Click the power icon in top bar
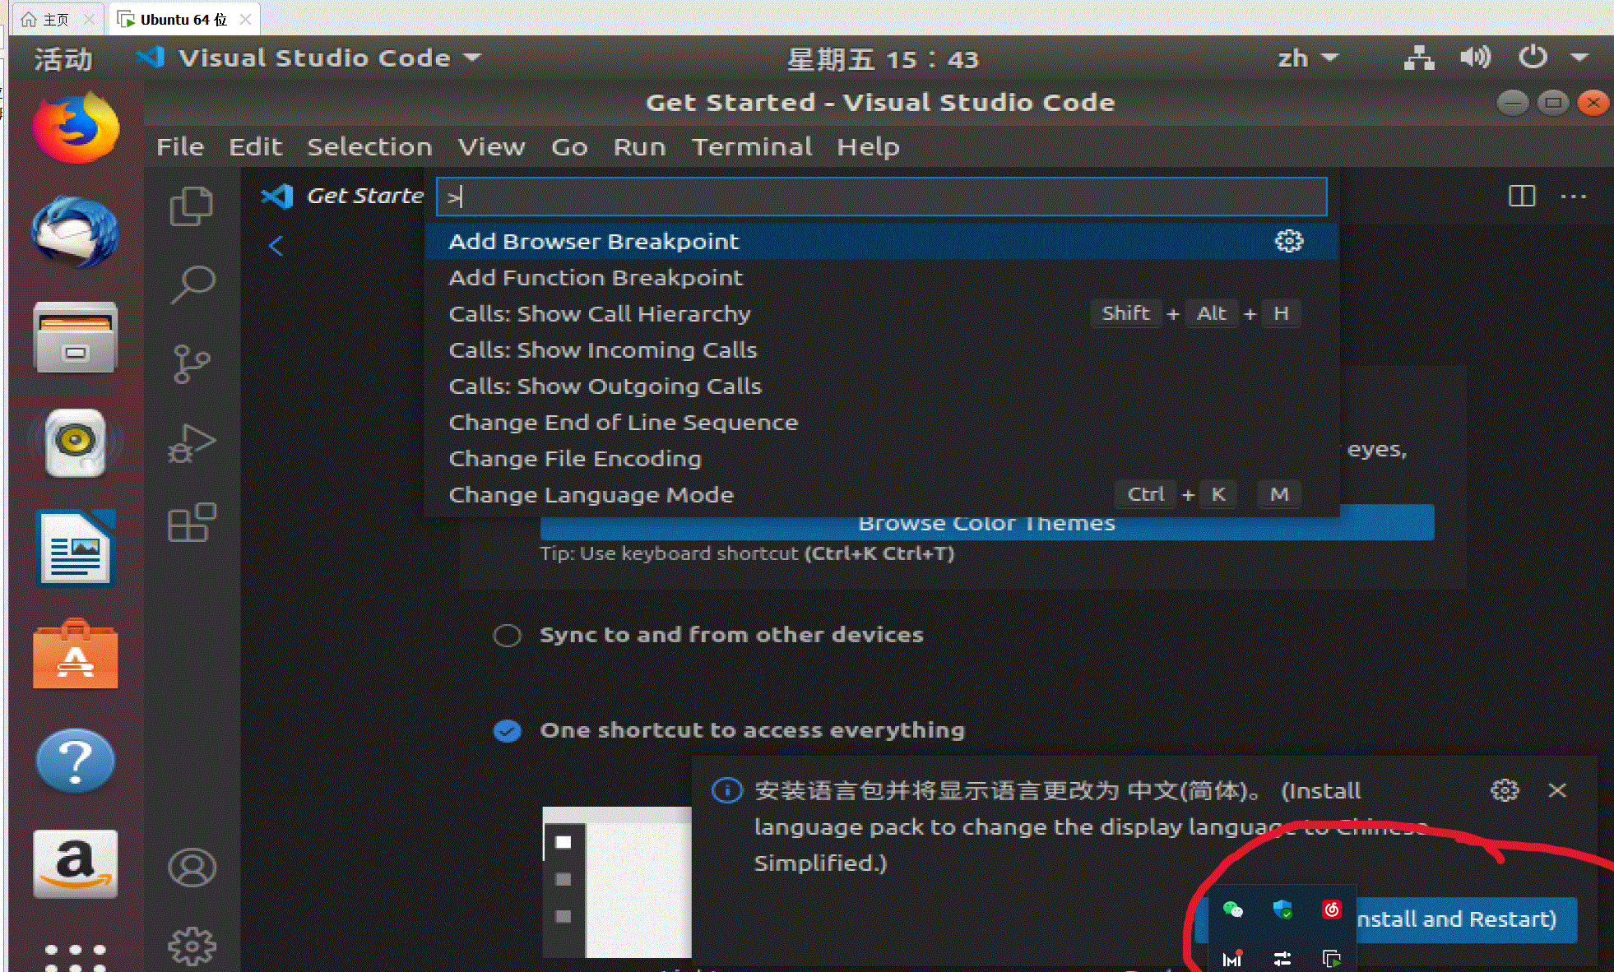1614x972 pixels. pyautogui.click(x=1533, y=58)
